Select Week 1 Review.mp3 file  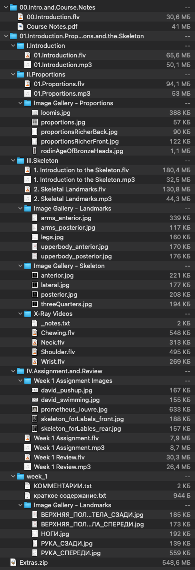[97, 467]
